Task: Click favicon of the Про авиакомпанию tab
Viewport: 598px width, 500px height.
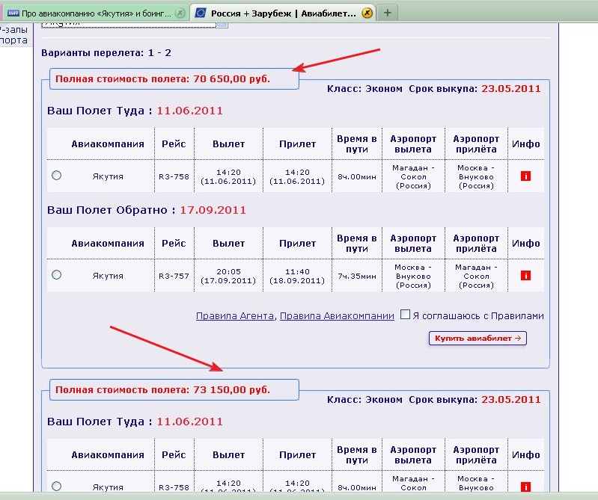Action: (x=13, y=13)
